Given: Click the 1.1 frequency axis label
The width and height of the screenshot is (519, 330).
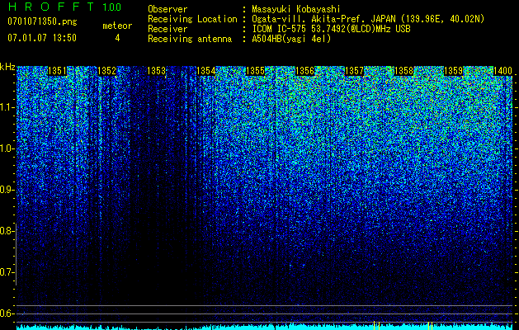Looking at the screenshot, I should (x=6, y=107).
